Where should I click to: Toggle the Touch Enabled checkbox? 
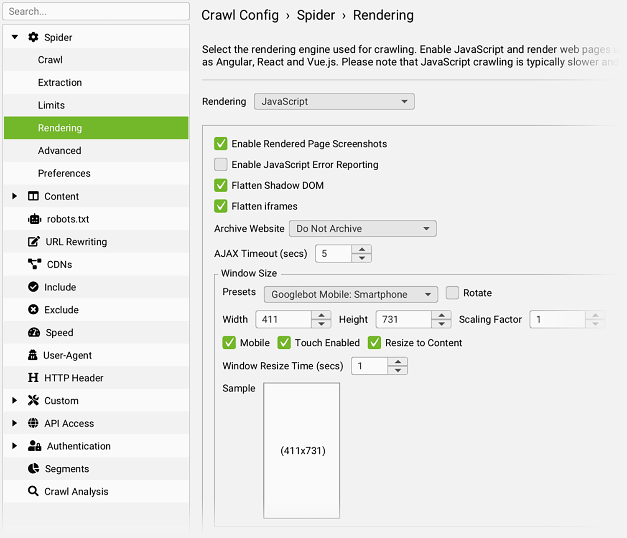[x=284, y=343]
